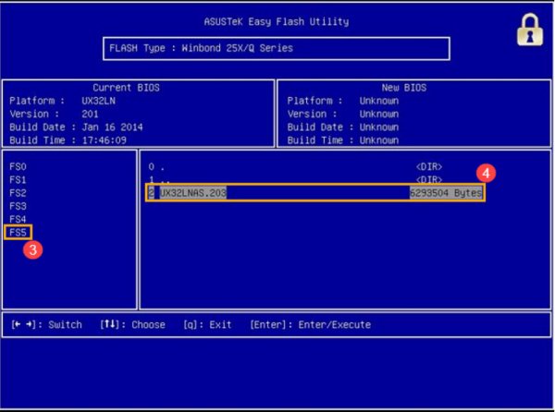Click the padlock icon in the corner

(530, 30)
